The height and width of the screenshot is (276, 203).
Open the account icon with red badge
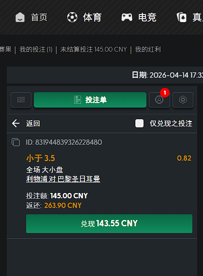click(x=159, y=100)
